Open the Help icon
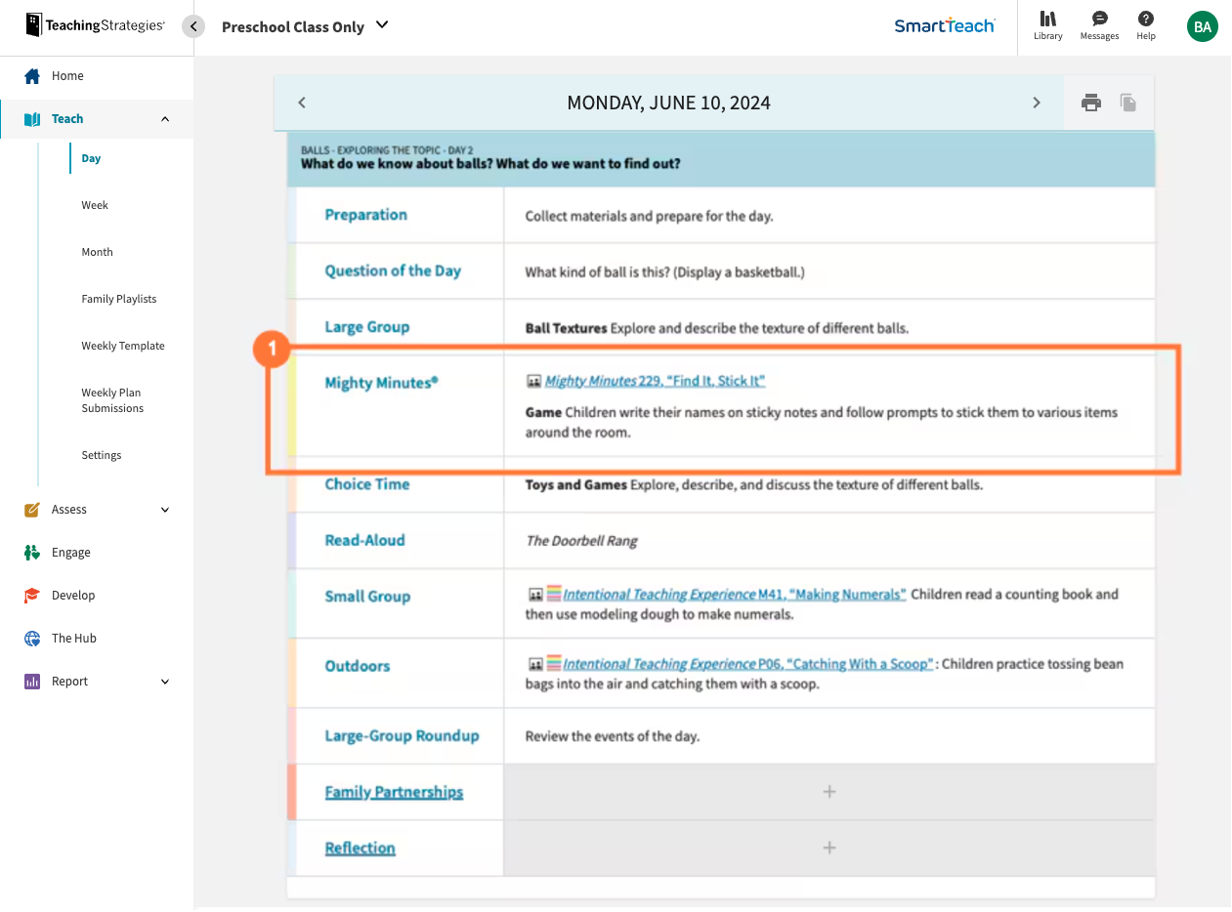 [x=1145, y=26]
